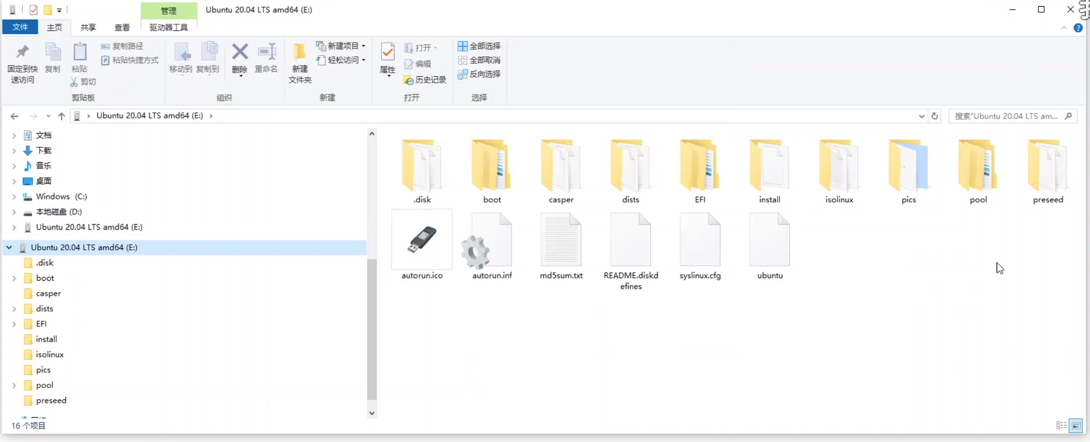
Task: Select the md5sum.txt file
Action: click(x=561, y=246)
